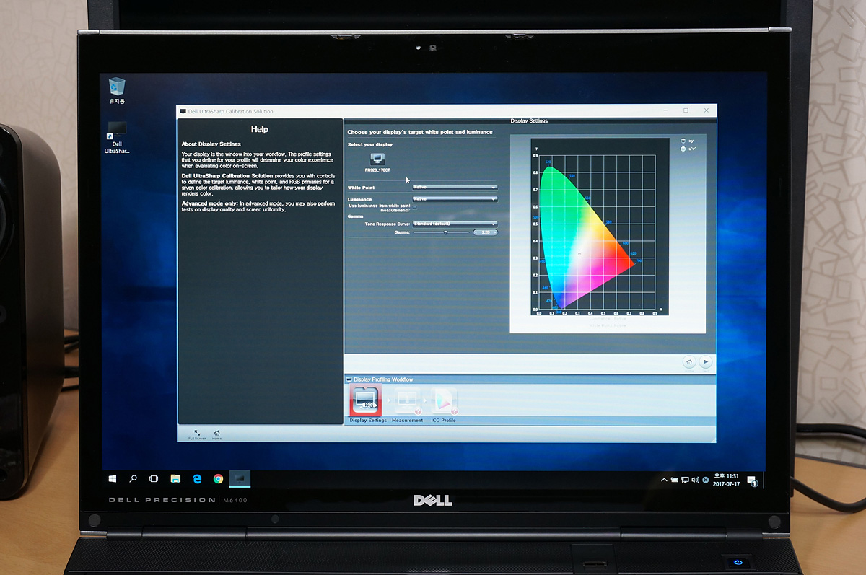Launch Google Chrome from taskbar

pyautogui.click(x=218, y=478)
